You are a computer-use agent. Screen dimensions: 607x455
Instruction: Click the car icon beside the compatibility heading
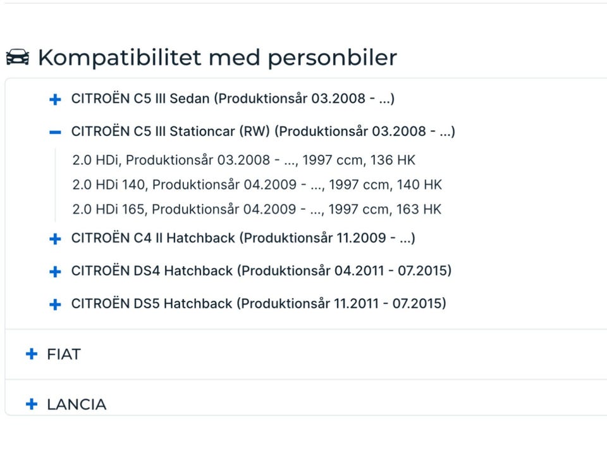(18, 58)
